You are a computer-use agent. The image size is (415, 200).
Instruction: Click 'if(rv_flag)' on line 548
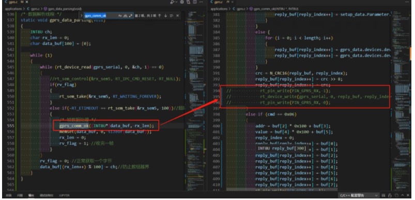pyautogui.click(x=63, y=85)
